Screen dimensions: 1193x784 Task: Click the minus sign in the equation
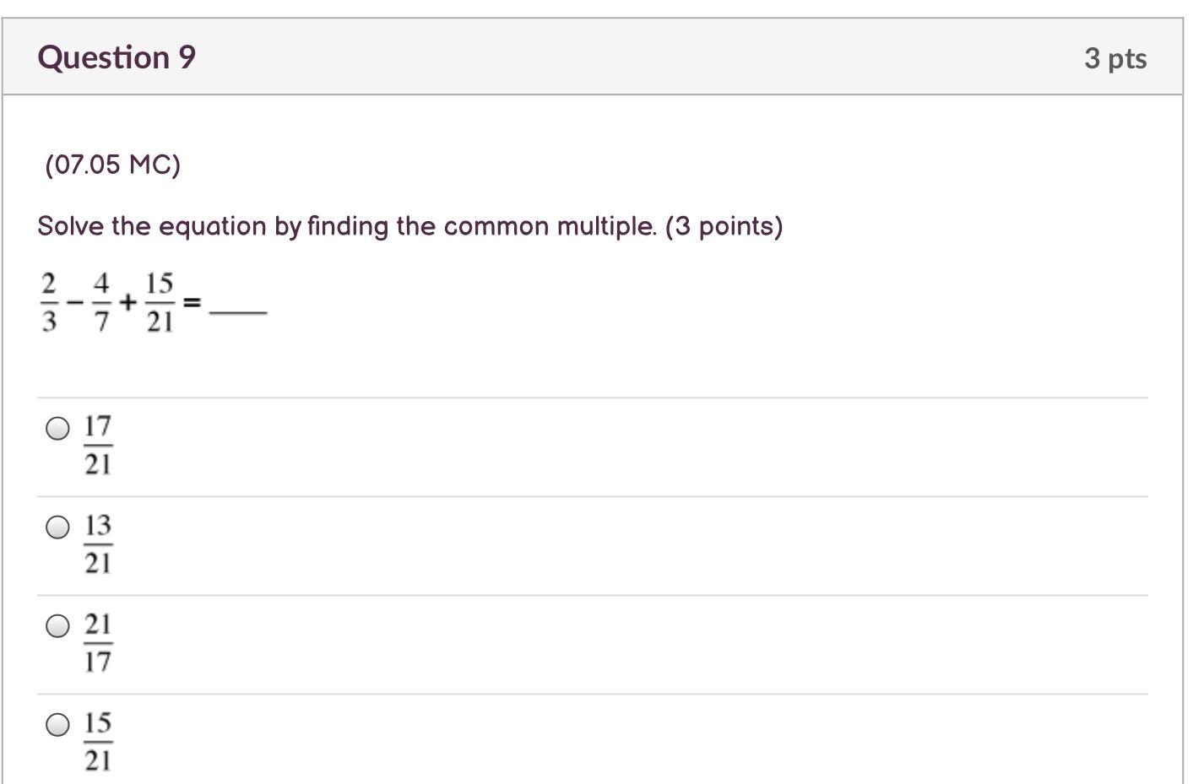pyautogui.click(x=75, y=301)
